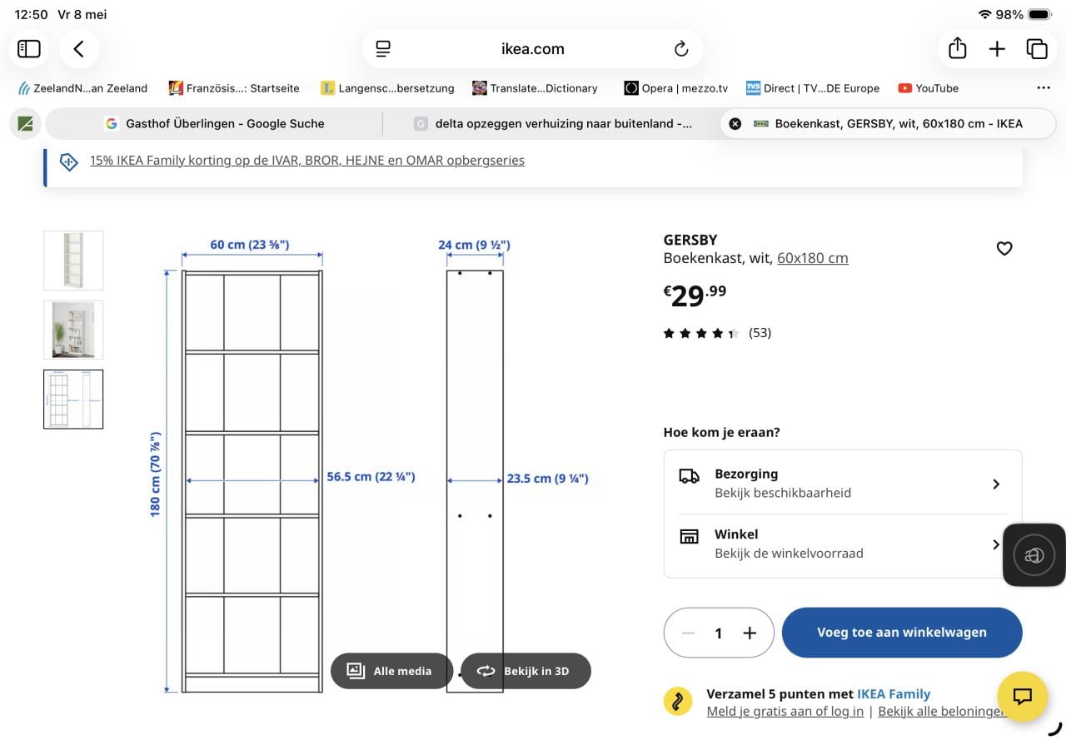Select the room scene thumbnail

point(73,330)
